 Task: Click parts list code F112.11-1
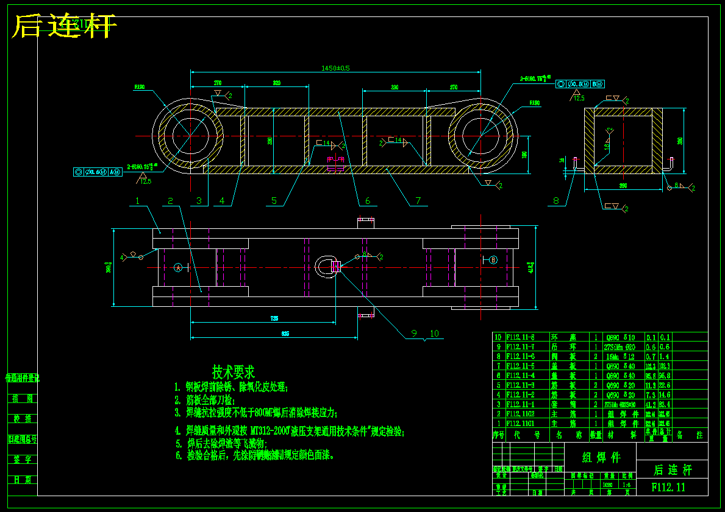(x=521, y=404)
